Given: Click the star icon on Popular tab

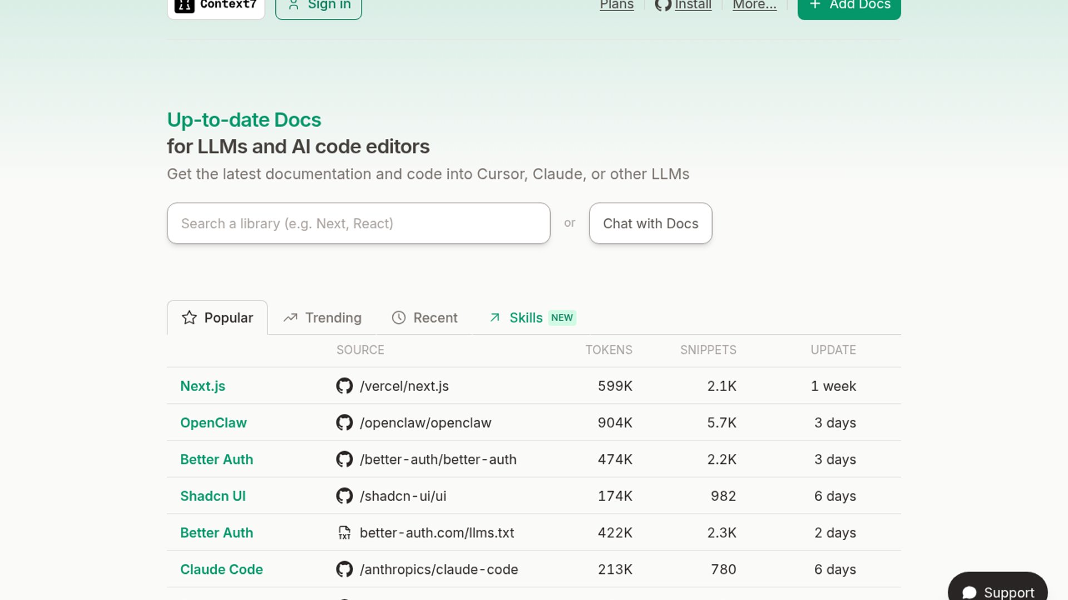Looking at the screenshot, I should pos(189,318).
